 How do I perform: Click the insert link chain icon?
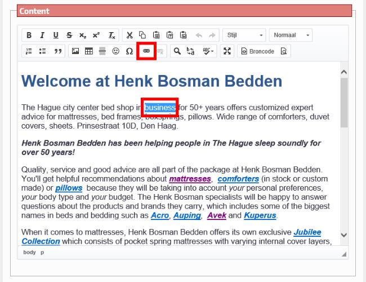click(x=146, y=51)
